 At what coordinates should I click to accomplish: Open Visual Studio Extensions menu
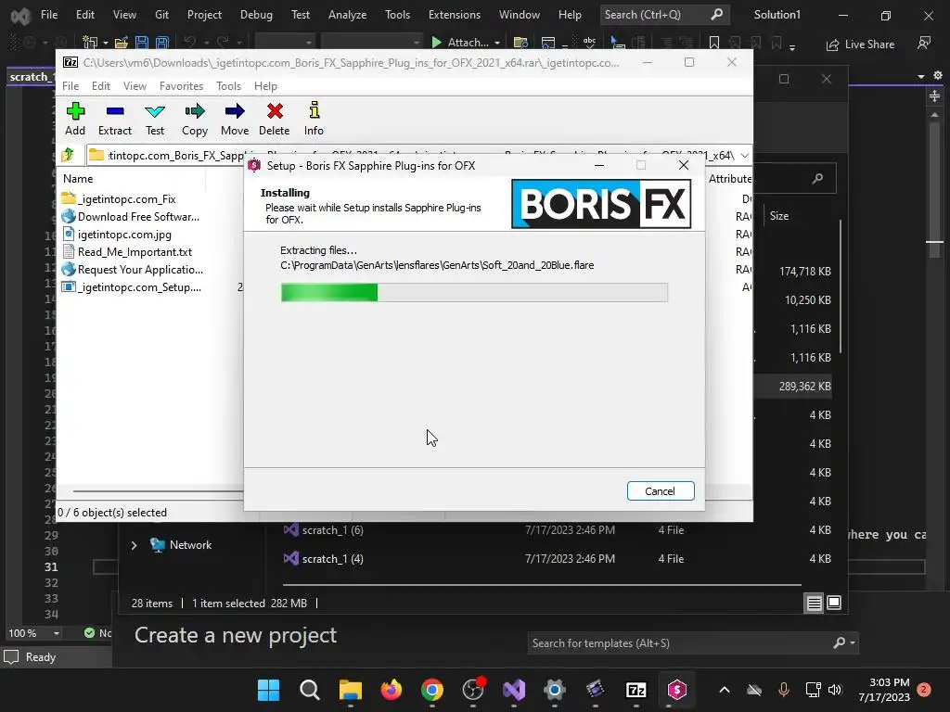click(455, 15)
